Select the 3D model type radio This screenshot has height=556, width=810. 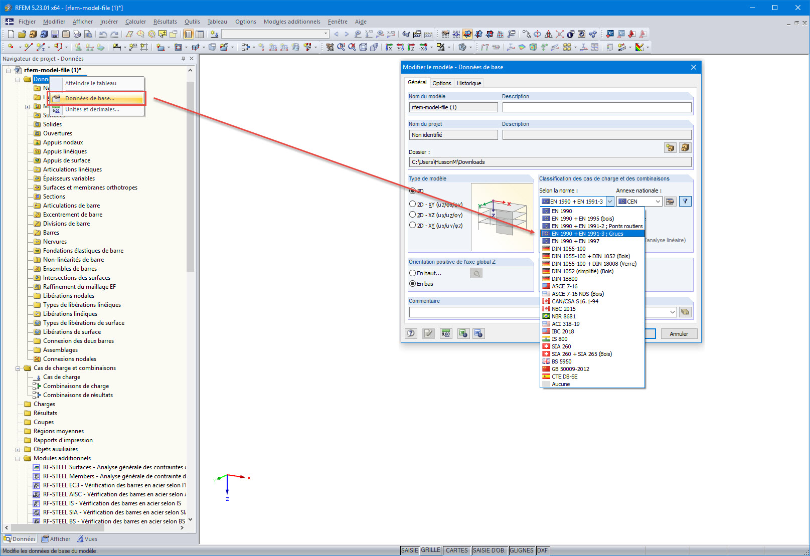click(412, 191)
